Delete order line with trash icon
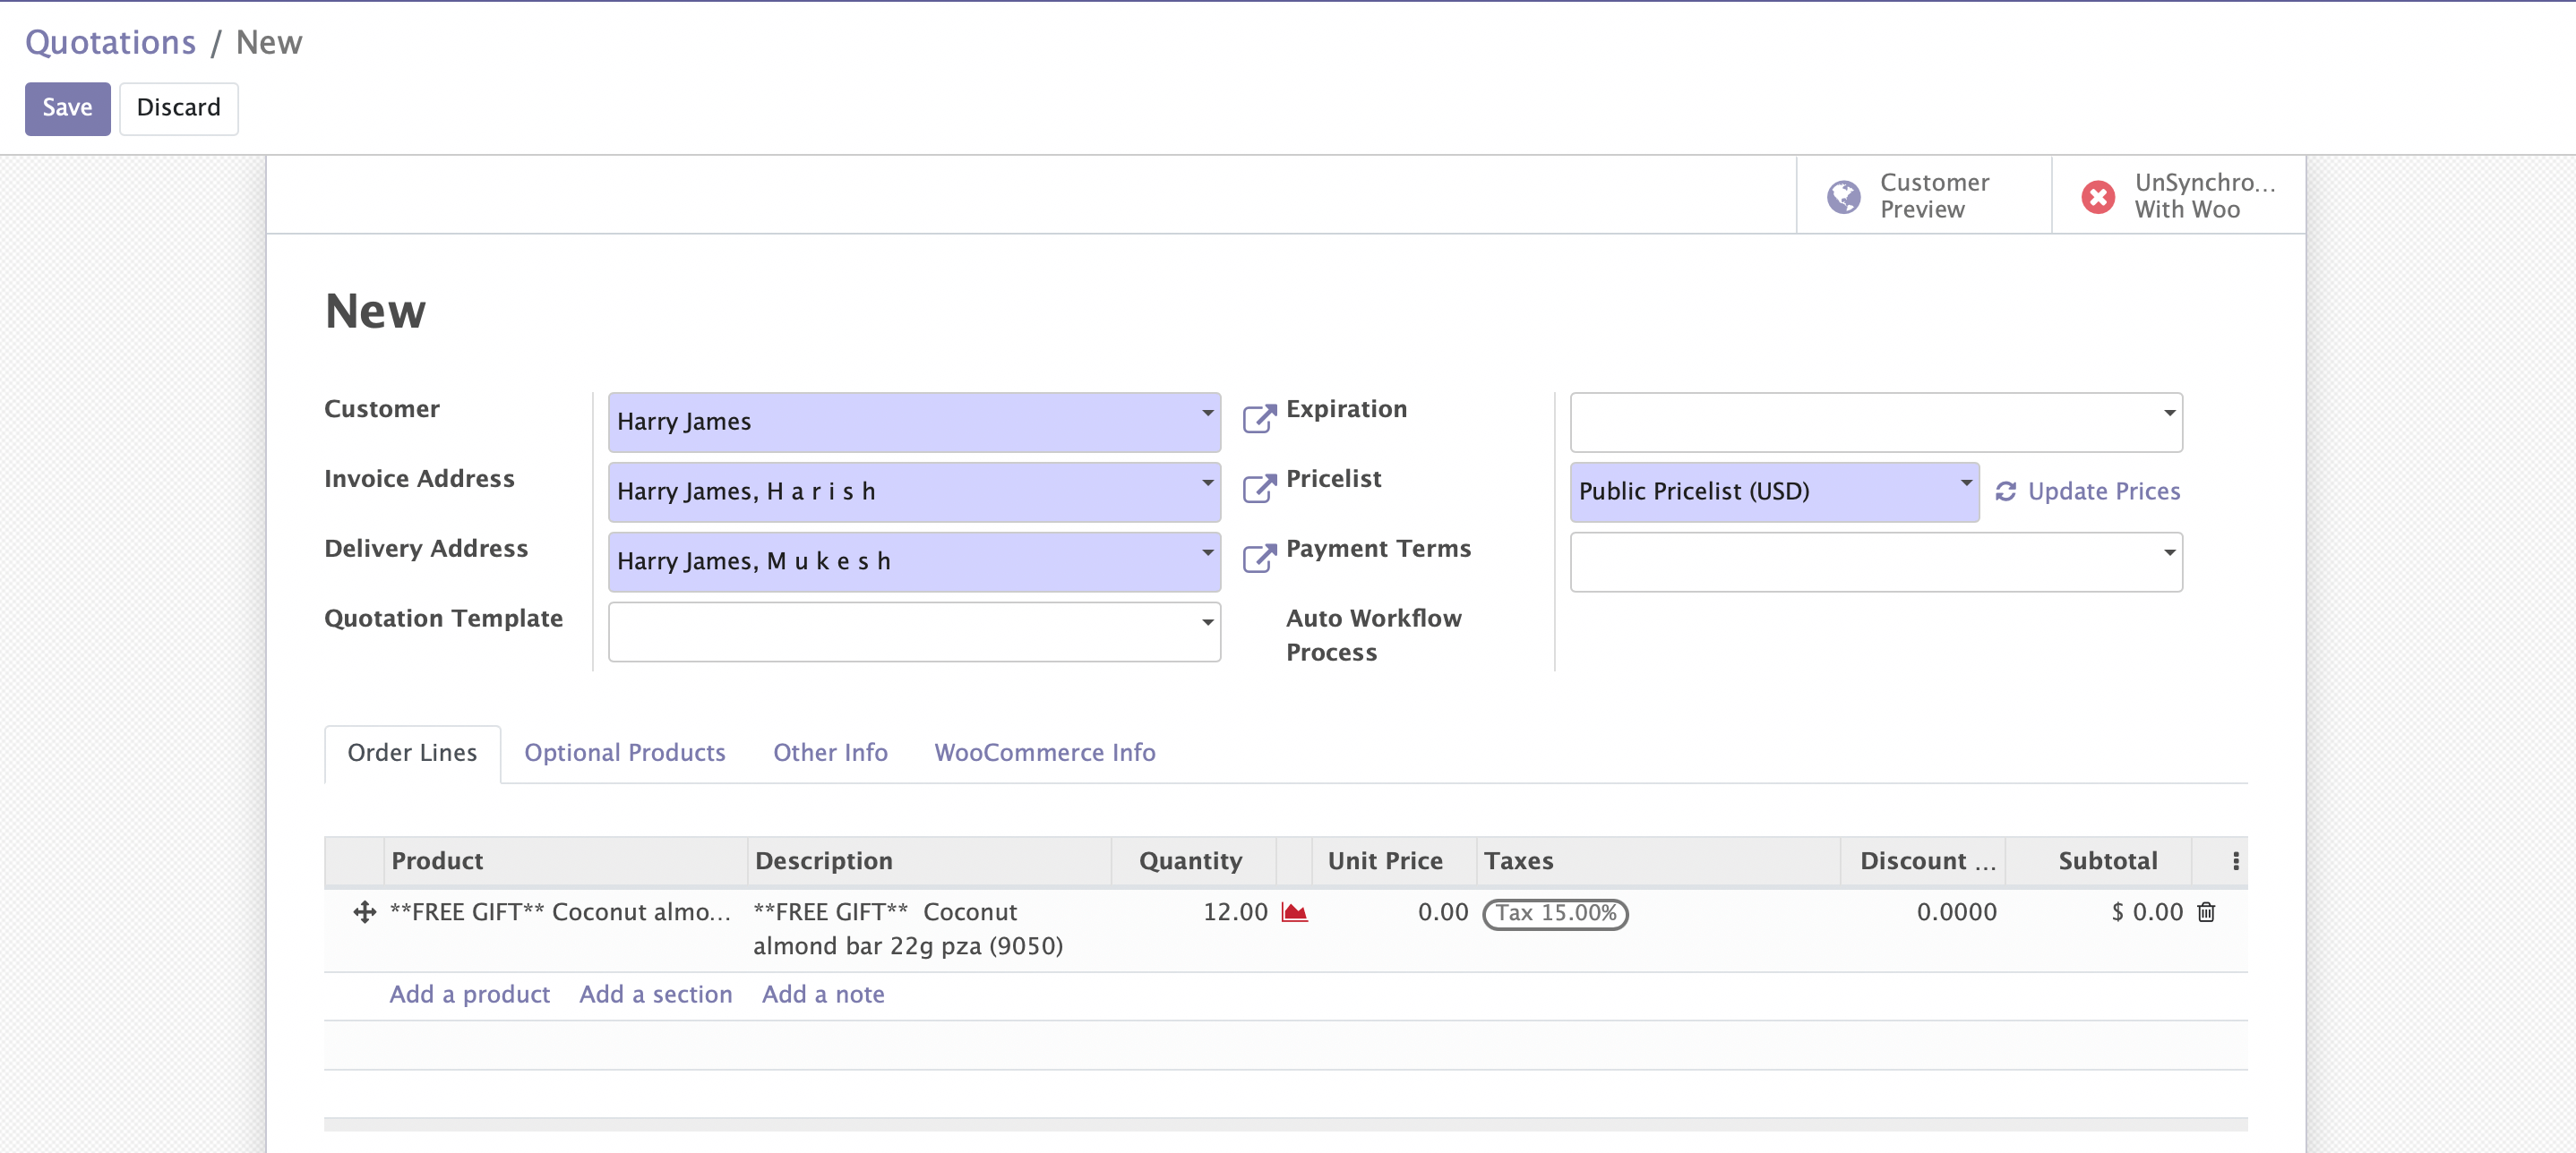 click(x=2206, y=912)
